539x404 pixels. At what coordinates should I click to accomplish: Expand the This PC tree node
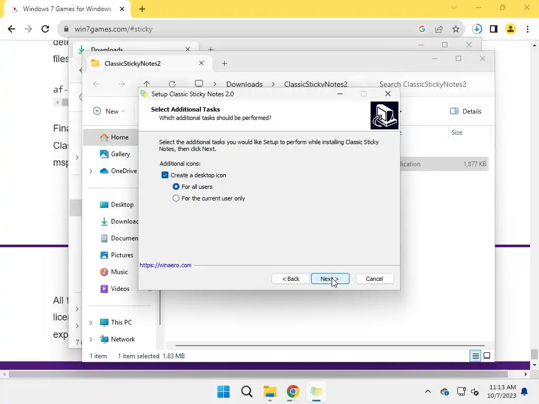click(91, 322)
